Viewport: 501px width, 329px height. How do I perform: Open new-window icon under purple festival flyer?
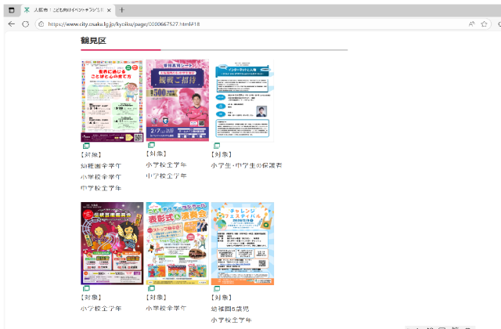point(86,289)
